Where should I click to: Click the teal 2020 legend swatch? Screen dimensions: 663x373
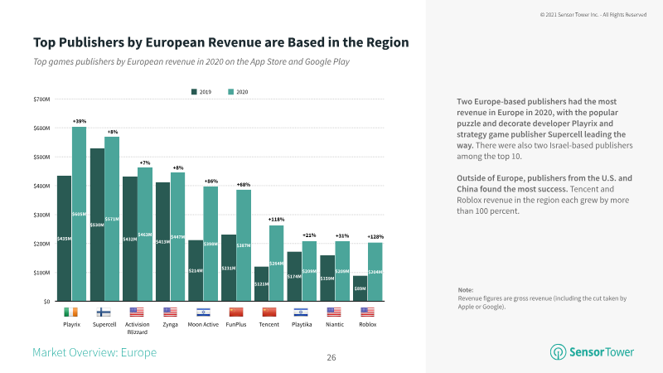[x=231, y=92]
